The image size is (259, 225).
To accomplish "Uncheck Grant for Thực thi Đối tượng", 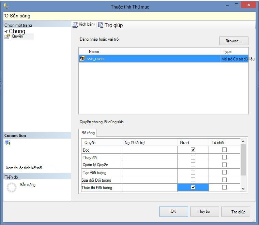I will pos(193,187).
